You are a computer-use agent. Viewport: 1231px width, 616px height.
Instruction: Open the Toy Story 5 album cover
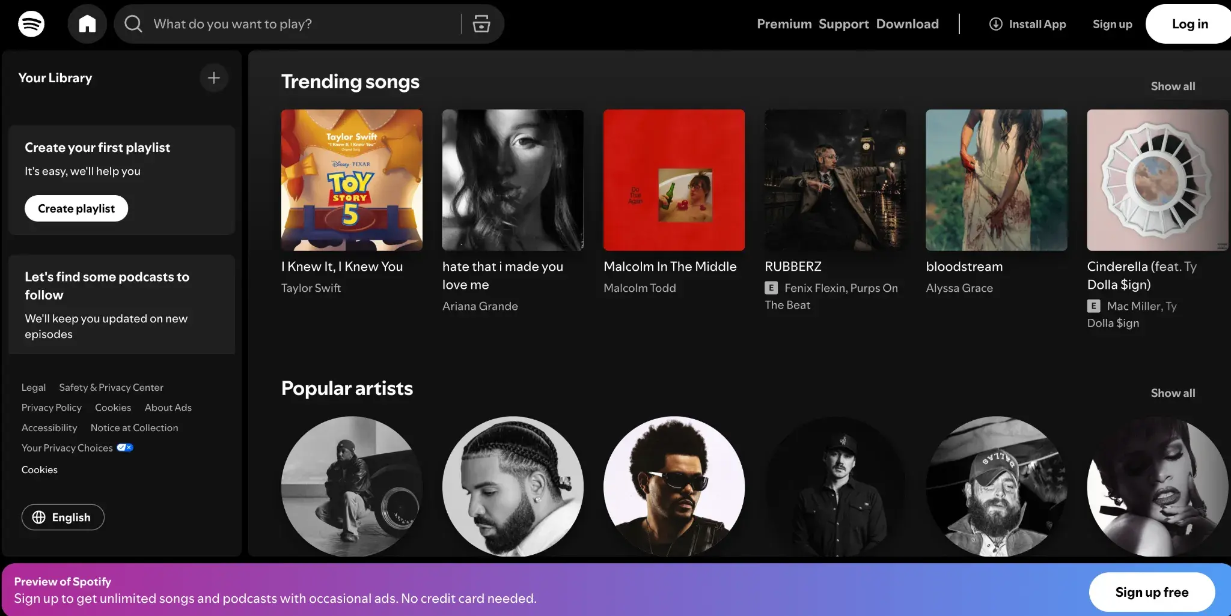click(x=352, y=180)
